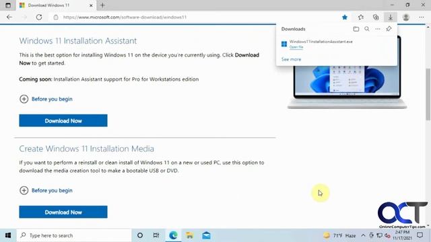Open the Windows Start menu
This screenshot has height=242, width=431.
[8, 235]
